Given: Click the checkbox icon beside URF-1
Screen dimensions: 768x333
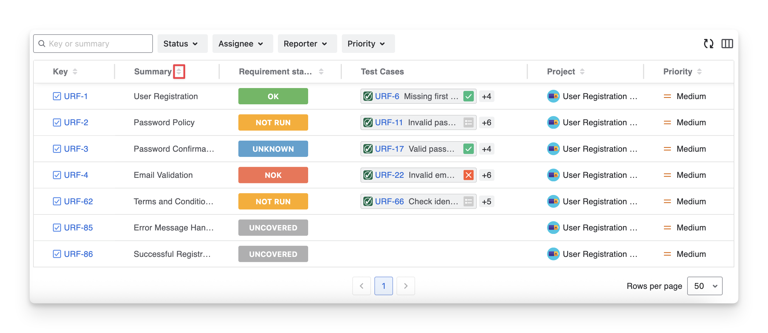Looking at the screenshot, I should pyautogui.click(x=57, y=96).
